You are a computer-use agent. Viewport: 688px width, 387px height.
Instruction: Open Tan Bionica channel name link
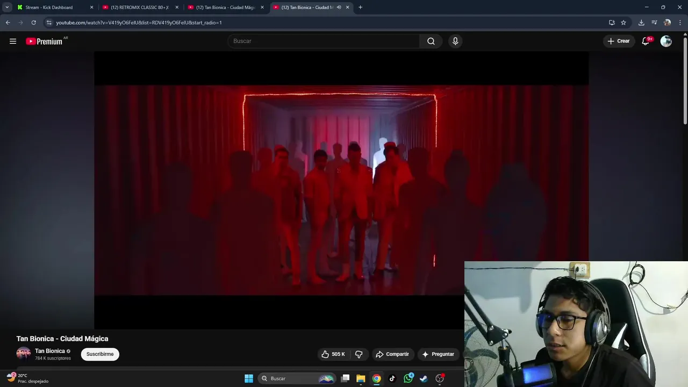tap(50, 351)
